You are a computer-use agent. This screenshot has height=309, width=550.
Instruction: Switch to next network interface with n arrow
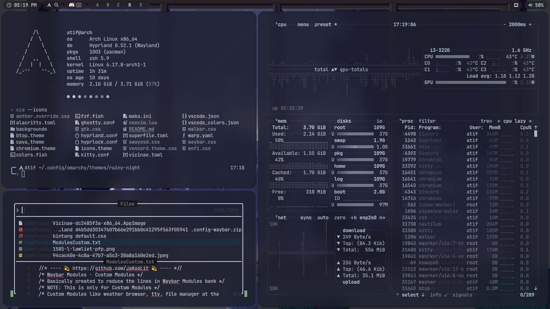(x=382, y=218)
